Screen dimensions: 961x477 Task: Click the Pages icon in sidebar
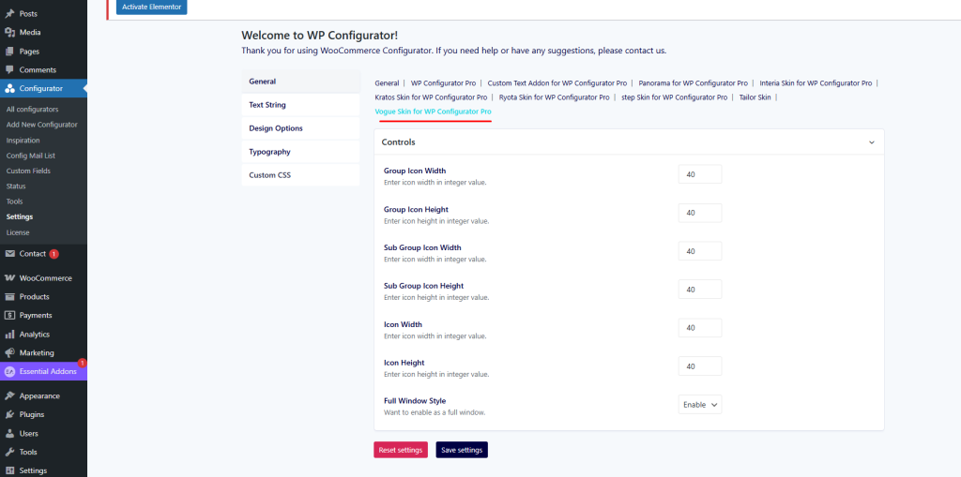pos(9,52)
